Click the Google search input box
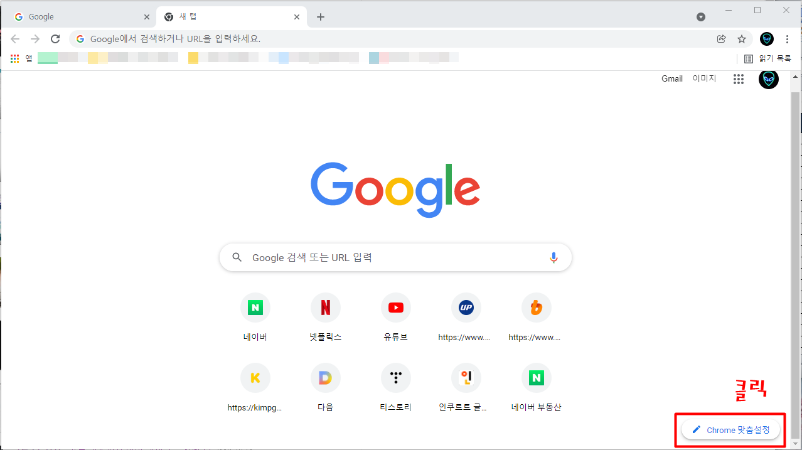 pos(395,257)
